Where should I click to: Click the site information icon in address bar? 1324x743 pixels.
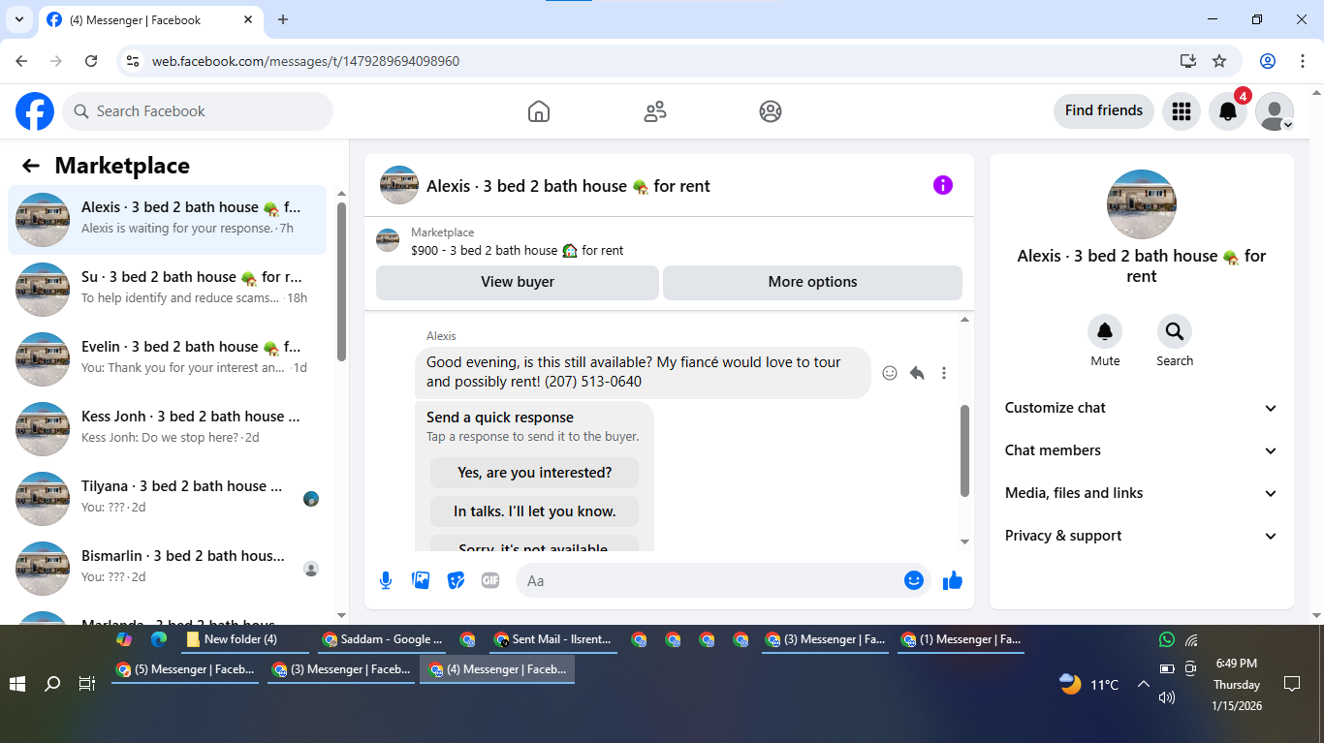134,61
